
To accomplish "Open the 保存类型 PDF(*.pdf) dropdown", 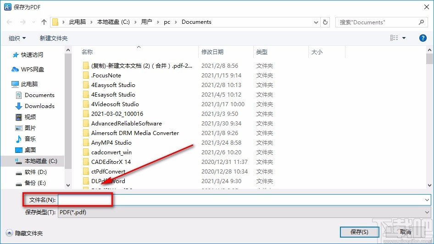I will pyautogui.click(x=244, y=212).
